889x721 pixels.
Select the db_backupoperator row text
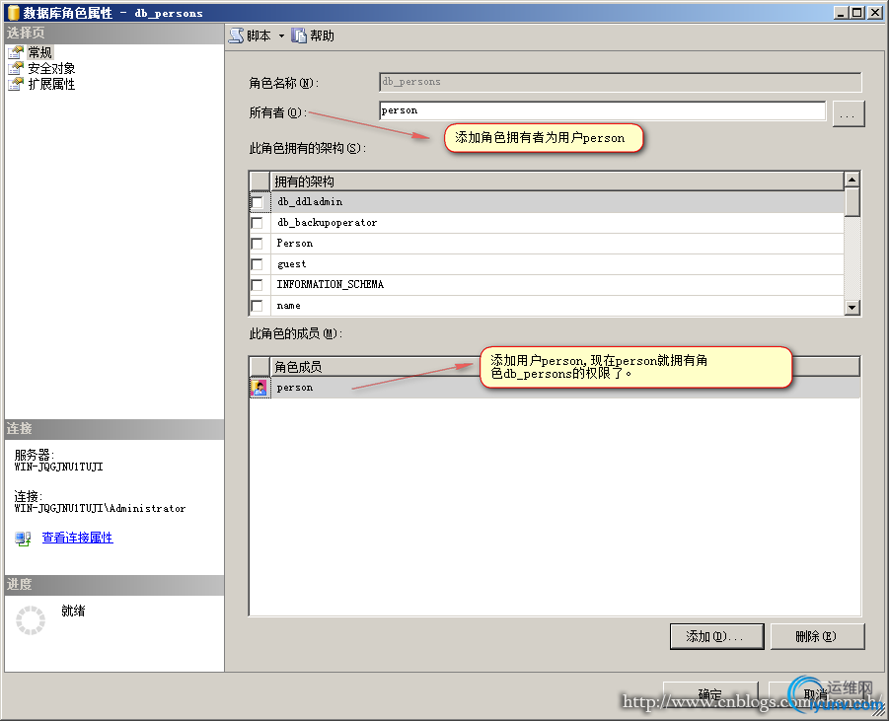click(x=328, y=223)
